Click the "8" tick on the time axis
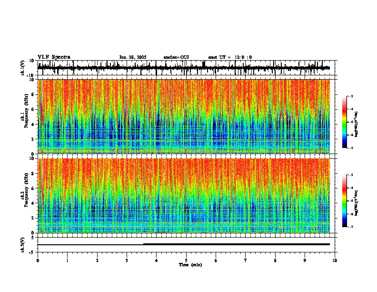The image size is (377, 292). (x=275, y=261)
